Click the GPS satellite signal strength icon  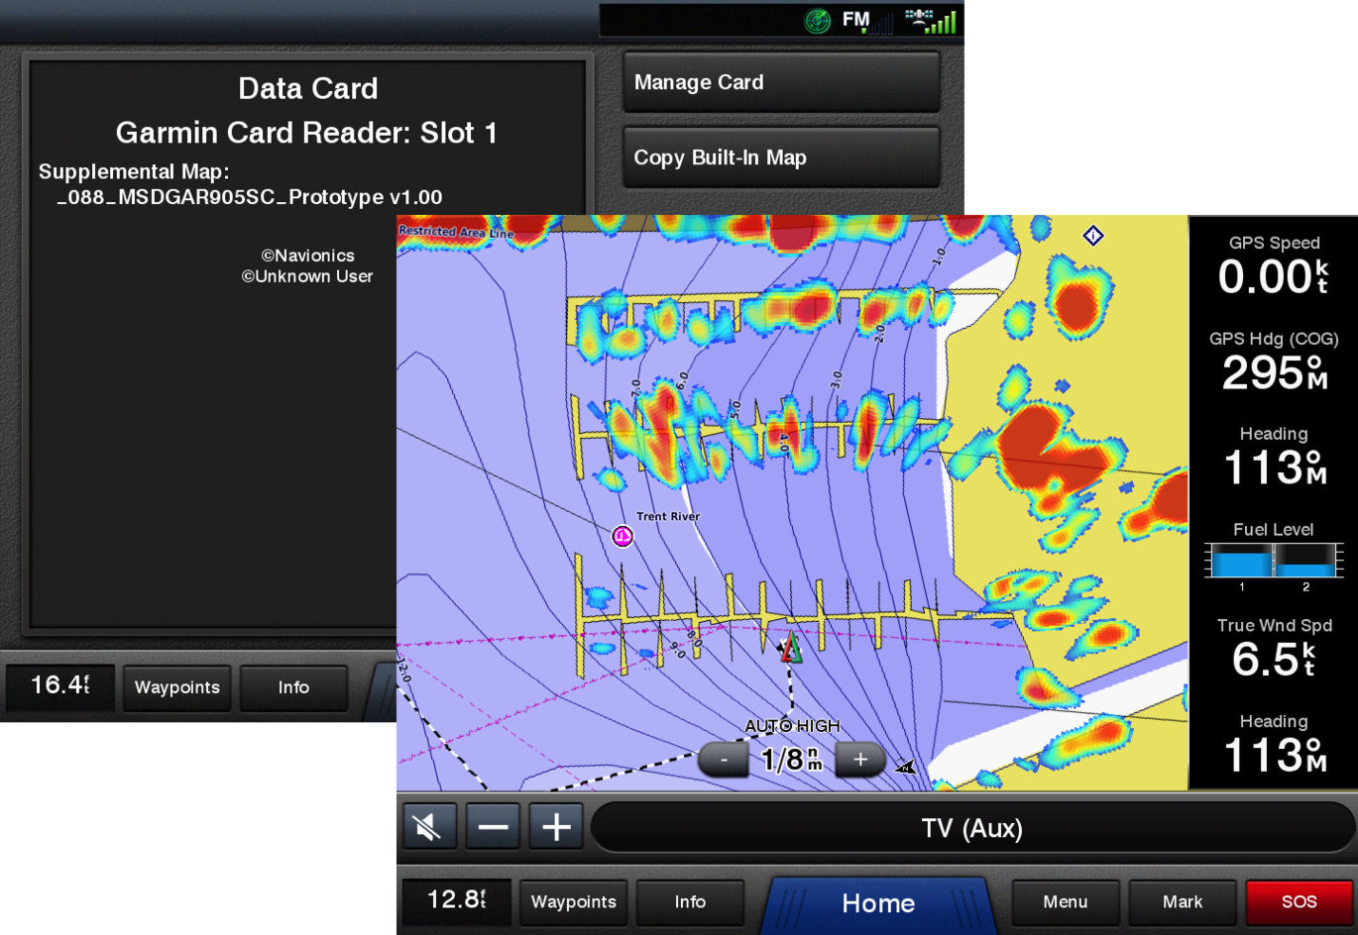[930, 21]
